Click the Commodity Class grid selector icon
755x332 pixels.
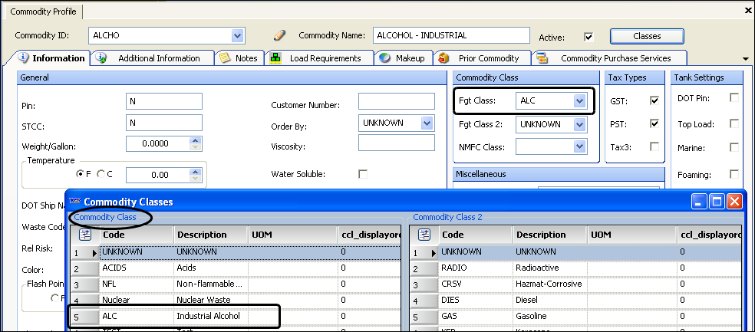pos(81,235)
